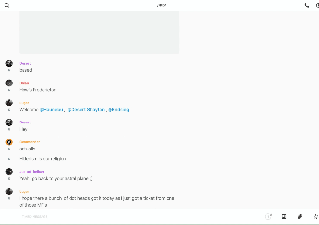Click Commander's orange avatar
Viewport: 319px width, 225px height.
click(9, 142)
